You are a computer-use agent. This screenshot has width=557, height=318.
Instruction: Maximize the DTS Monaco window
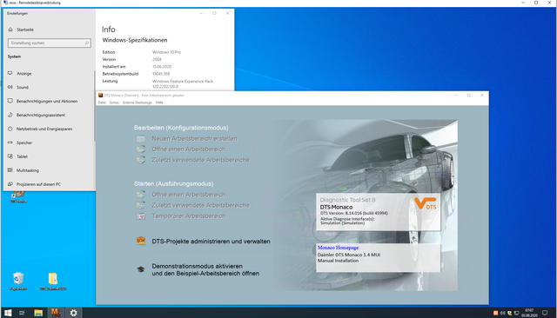coord(469,95)
